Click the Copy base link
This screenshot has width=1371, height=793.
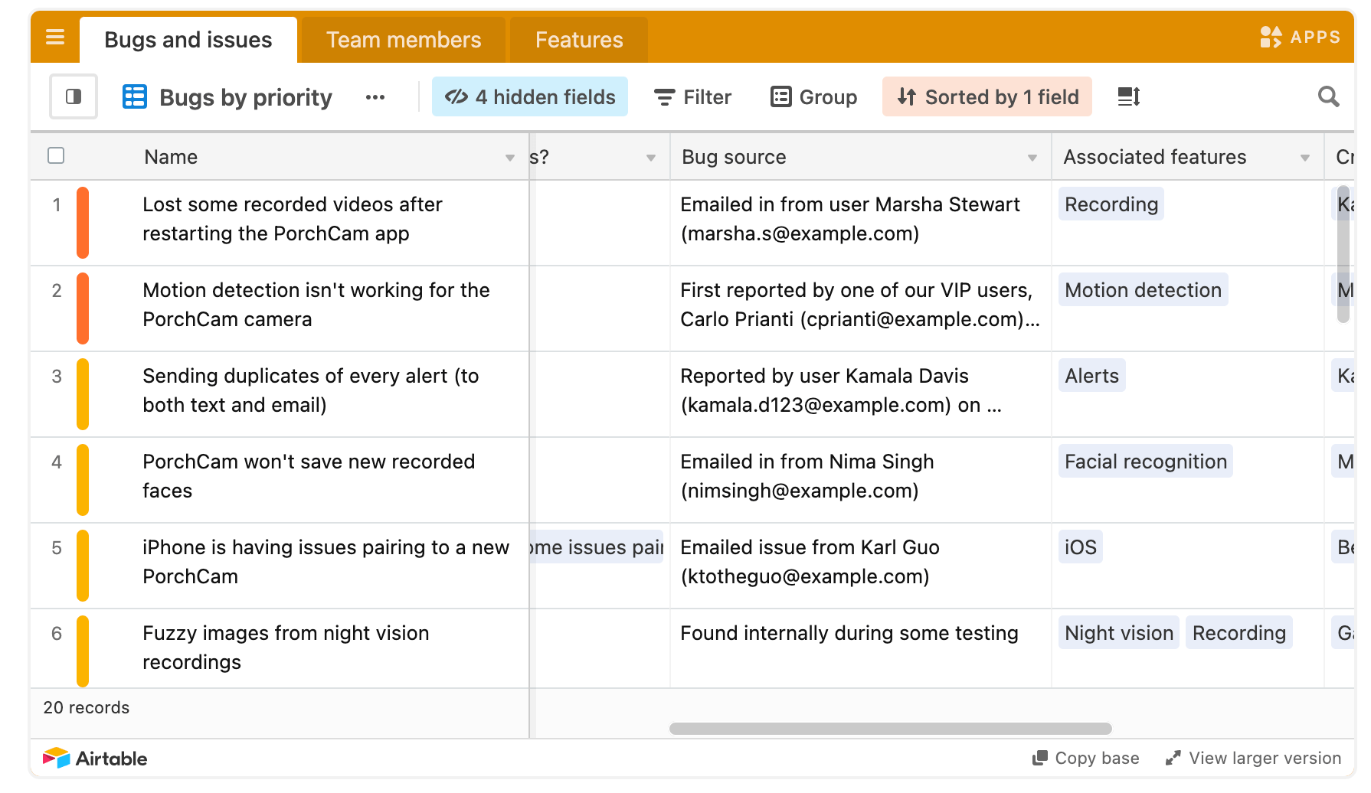point(1086,758)
